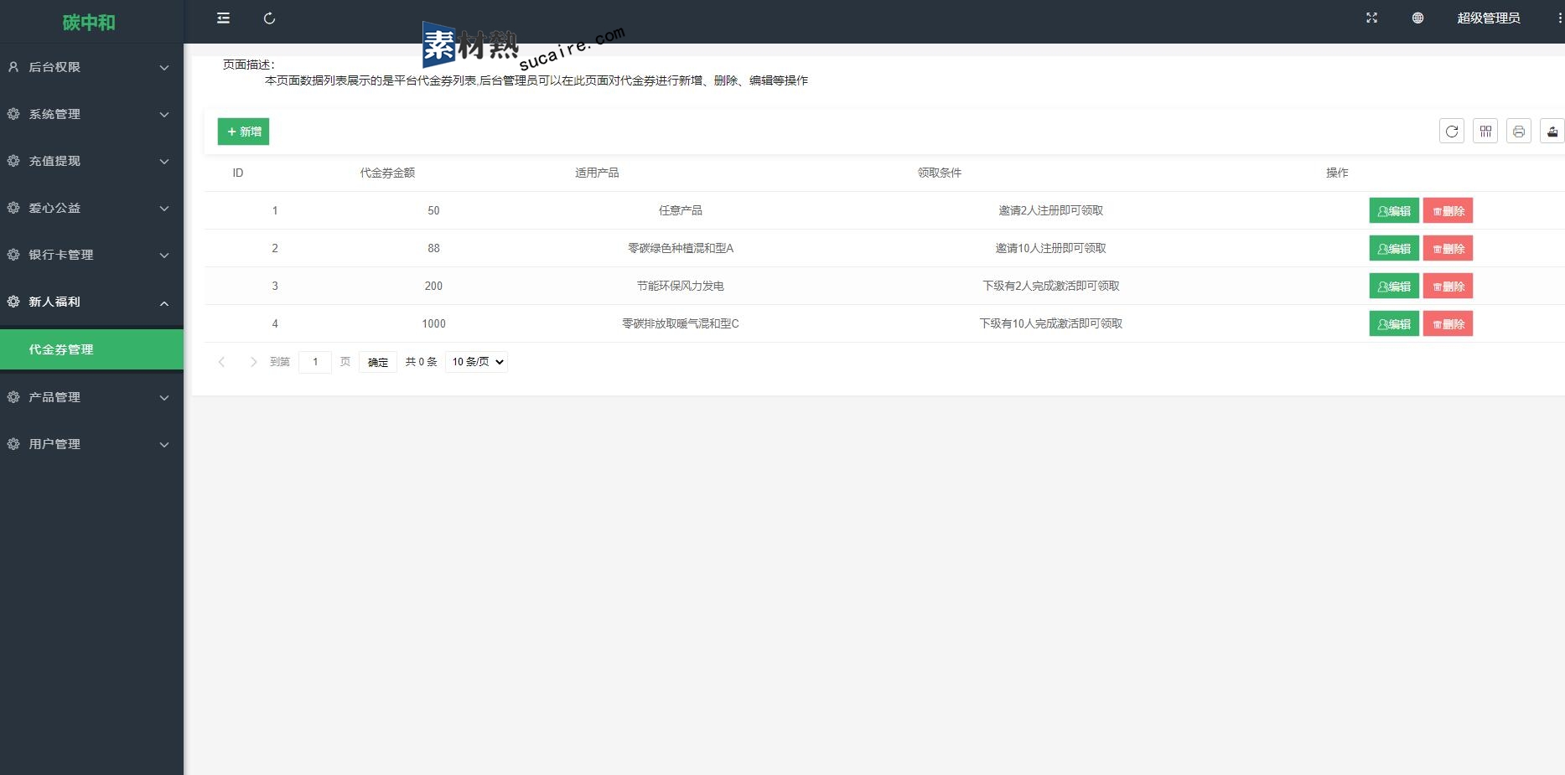Click the page refresh icon in header
The height and width of the screenshot is (775, 1565).
pyautogui.click(x=269, y=18)
